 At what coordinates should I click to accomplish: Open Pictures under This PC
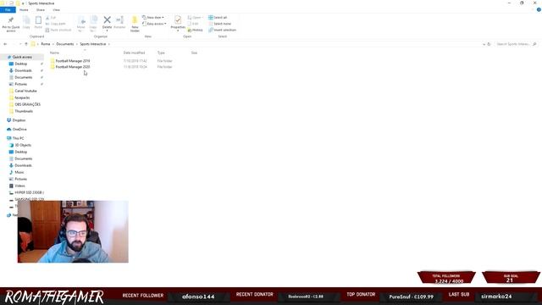tap(20, 179)
